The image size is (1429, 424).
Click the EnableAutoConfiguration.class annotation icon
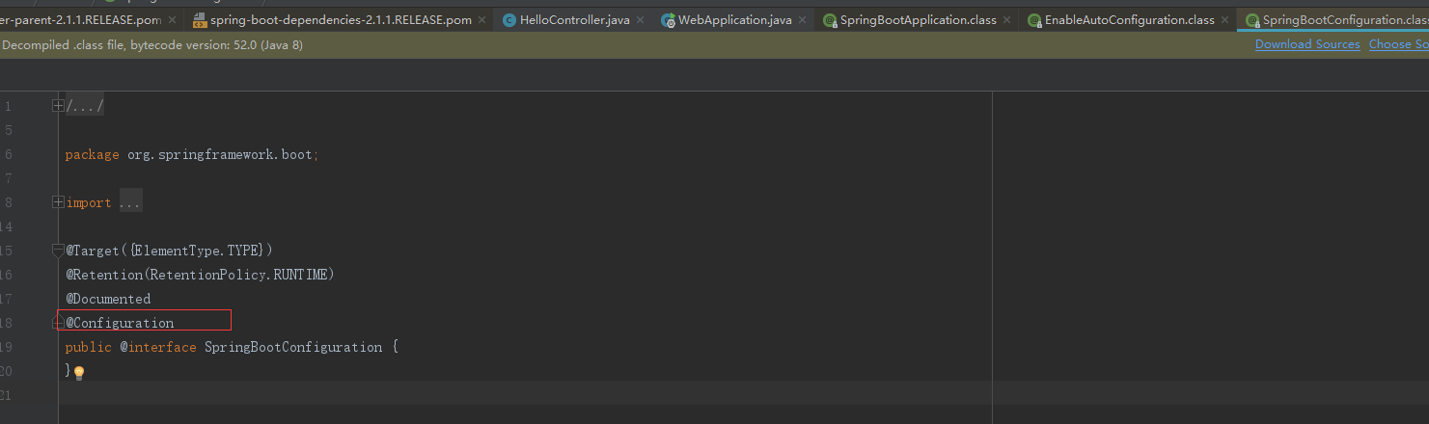tap(1034, 20)
